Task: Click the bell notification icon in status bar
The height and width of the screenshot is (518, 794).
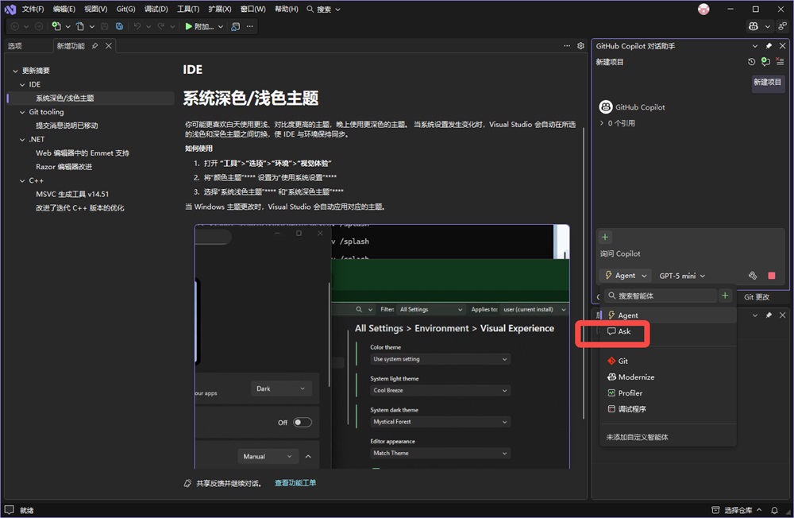Action: point(774,510)
